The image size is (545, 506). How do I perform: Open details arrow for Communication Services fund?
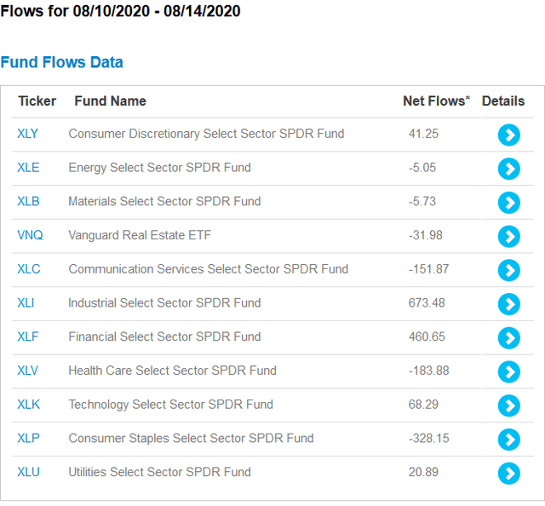pyautogui.click(x=509, y=270)
